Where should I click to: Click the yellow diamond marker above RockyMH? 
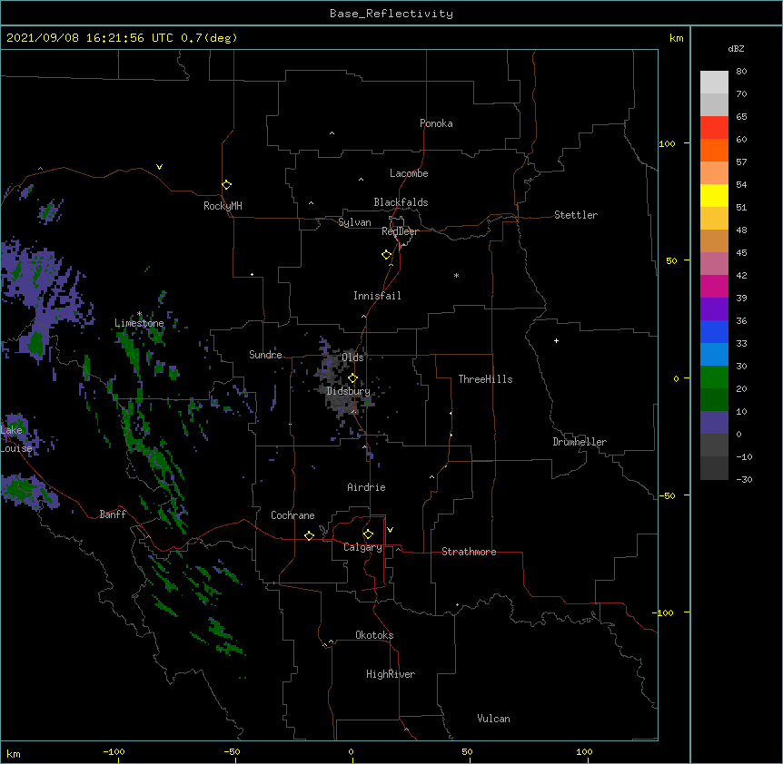226,185
